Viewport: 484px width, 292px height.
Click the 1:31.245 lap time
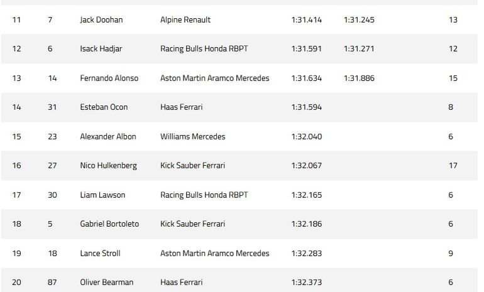pyautogui.click(x=359, y=20)
